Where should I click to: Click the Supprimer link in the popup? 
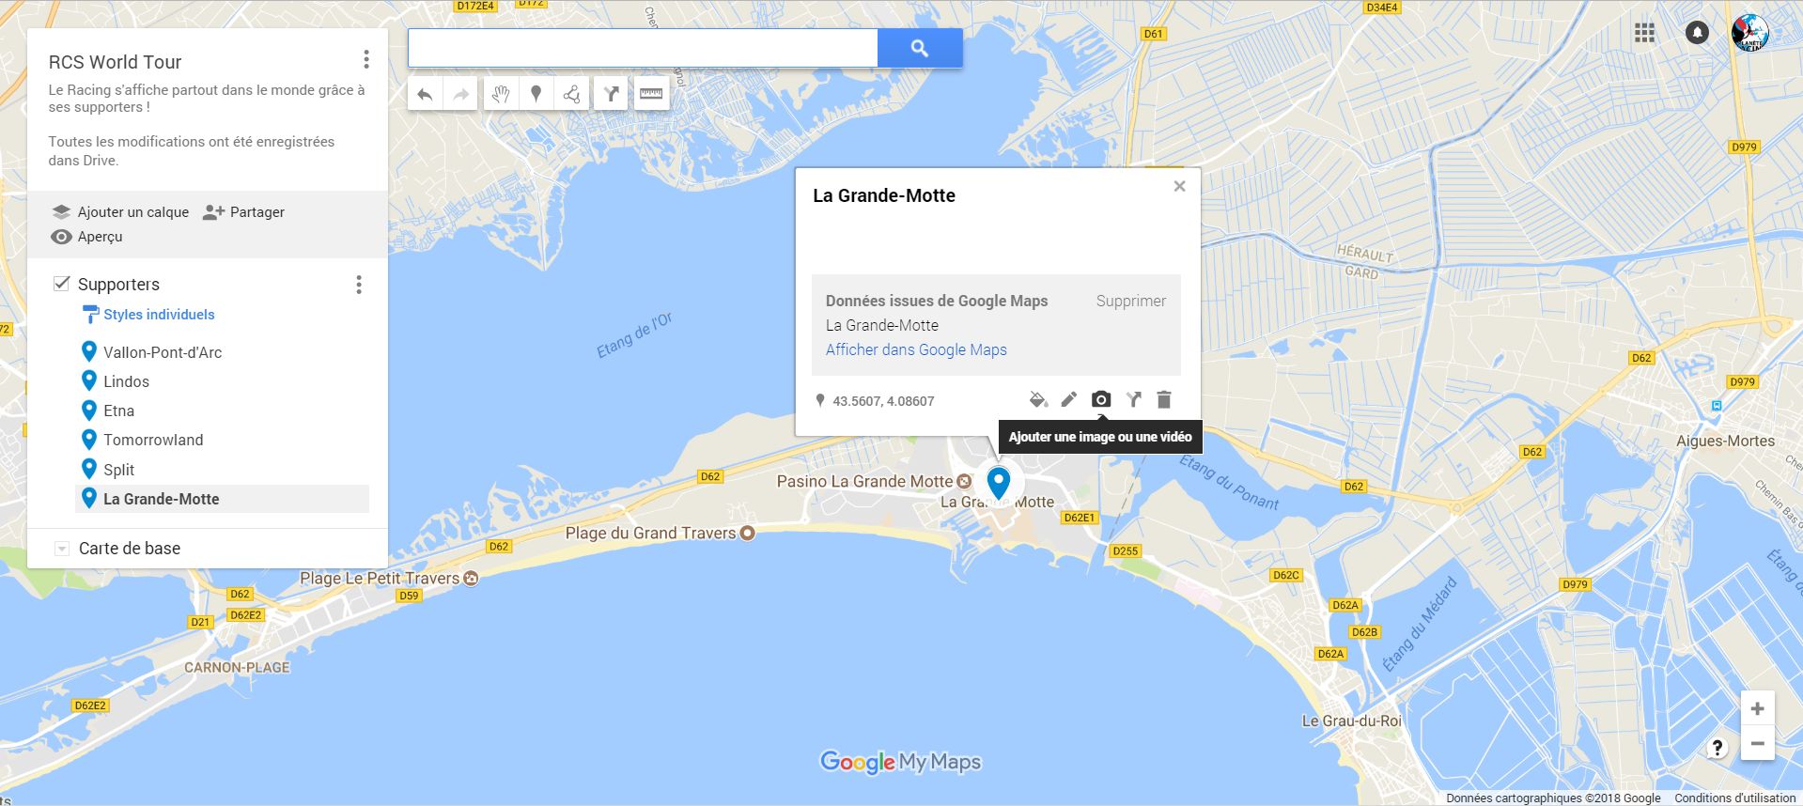point(1131,301)
